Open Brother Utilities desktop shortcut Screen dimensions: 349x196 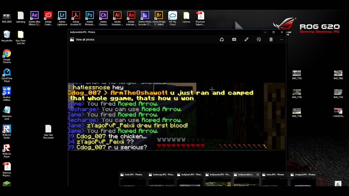tap(7, 94)
